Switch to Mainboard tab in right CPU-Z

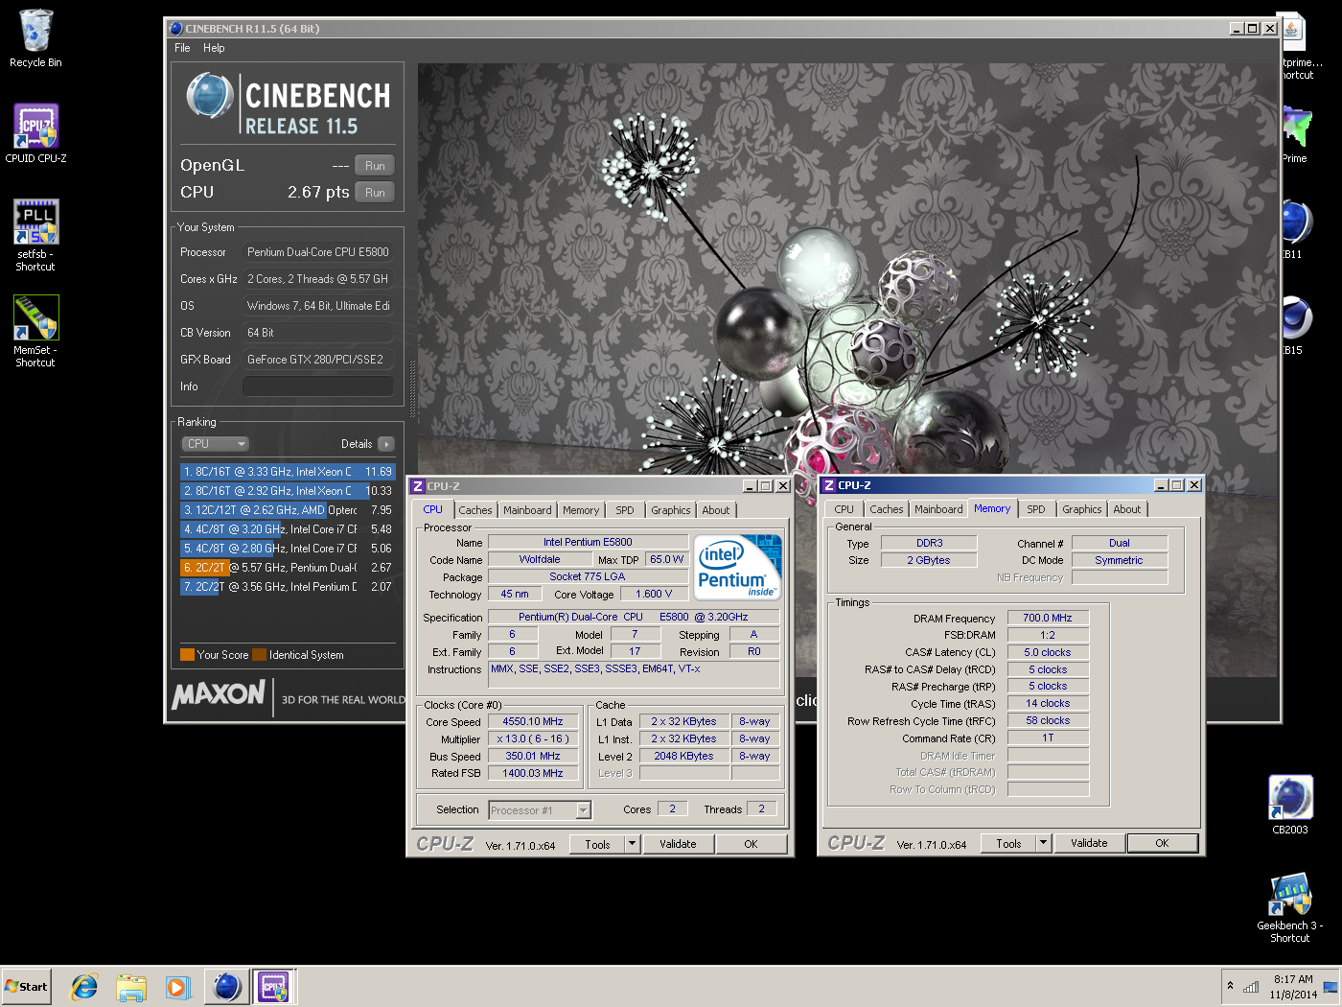point(938,509)
